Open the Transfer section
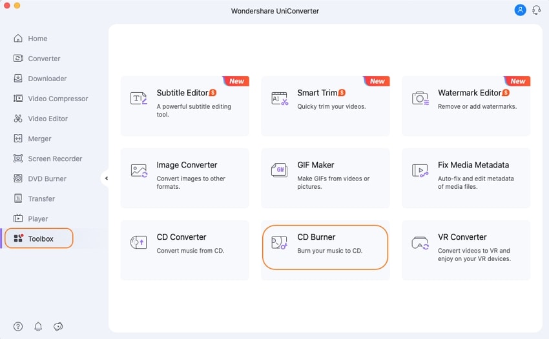The height and width of the screenshot is (339, 549). click(x=41, y=199)
